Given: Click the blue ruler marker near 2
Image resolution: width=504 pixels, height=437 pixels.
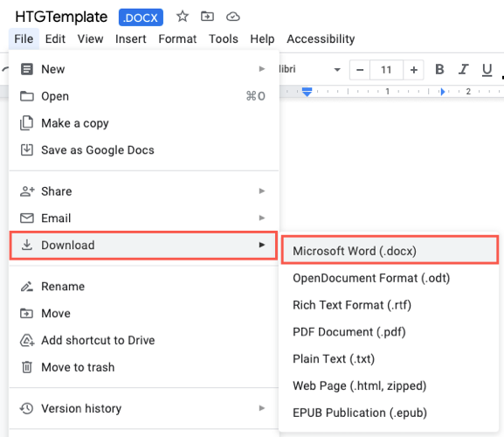Looking at the screenshot, I should click(443, 92).
